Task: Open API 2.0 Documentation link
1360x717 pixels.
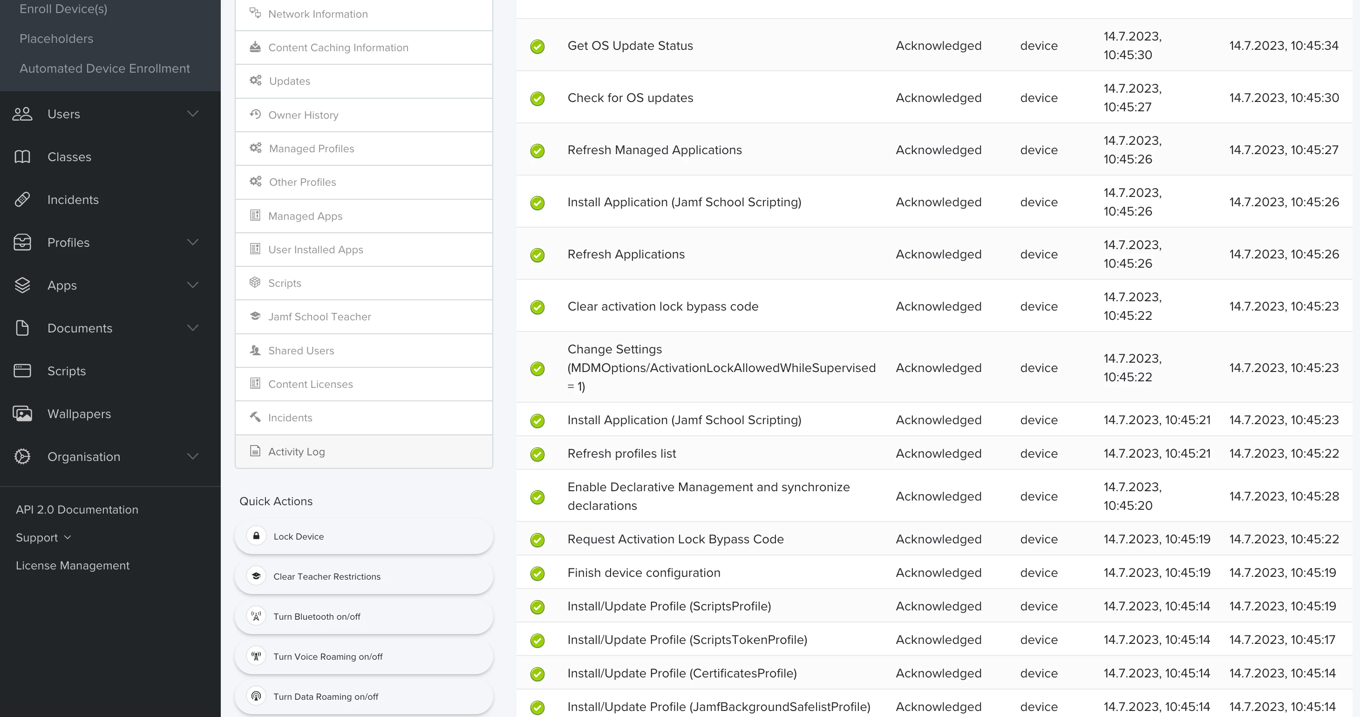Action: coord(77,509)
